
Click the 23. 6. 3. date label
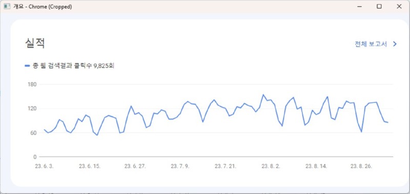tap(44, 166)
